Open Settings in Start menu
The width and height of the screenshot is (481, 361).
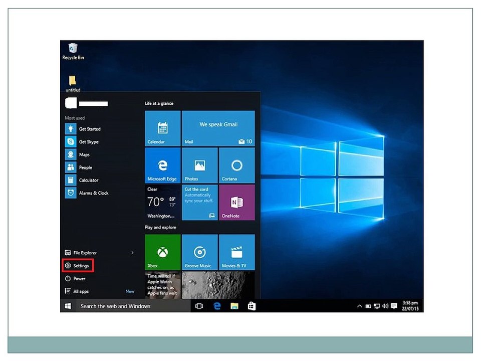pos(78,266)
